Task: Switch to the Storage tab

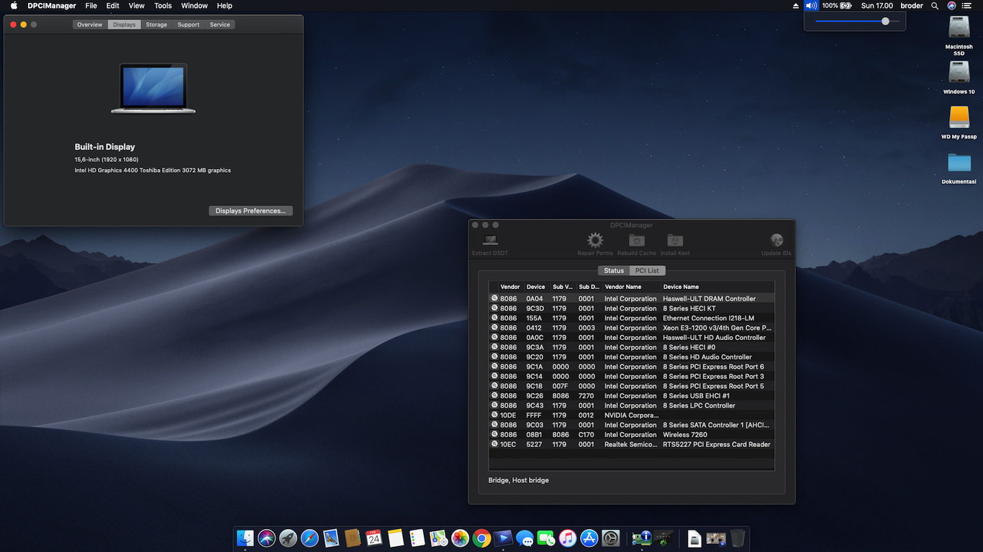Action: pos(156,24)
